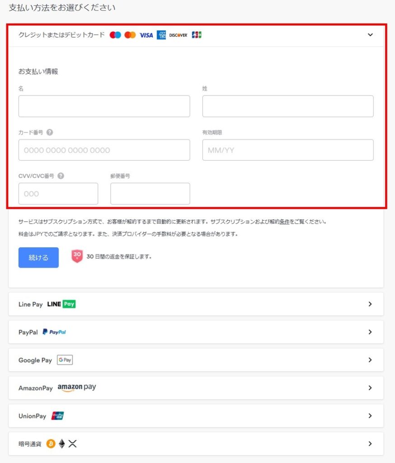
Task: Collapse the credit card payment section
Action: [x=370, y=35]
